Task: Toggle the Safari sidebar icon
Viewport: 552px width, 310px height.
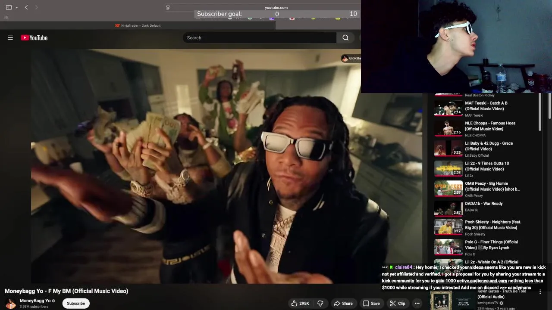Action: [9, 7]
